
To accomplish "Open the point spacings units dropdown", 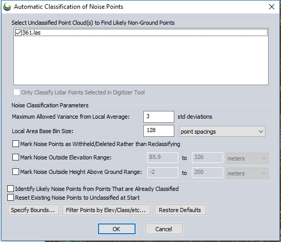I will click(222, 132).
